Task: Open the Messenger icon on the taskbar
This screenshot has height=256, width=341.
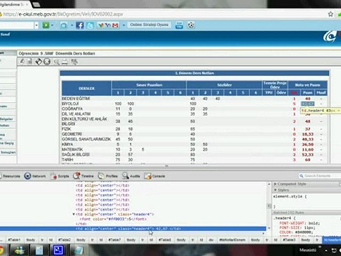Action: point(19,250)
